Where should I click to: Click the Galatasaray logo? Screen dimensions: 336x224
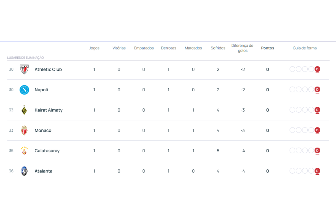tap(24, 151)
